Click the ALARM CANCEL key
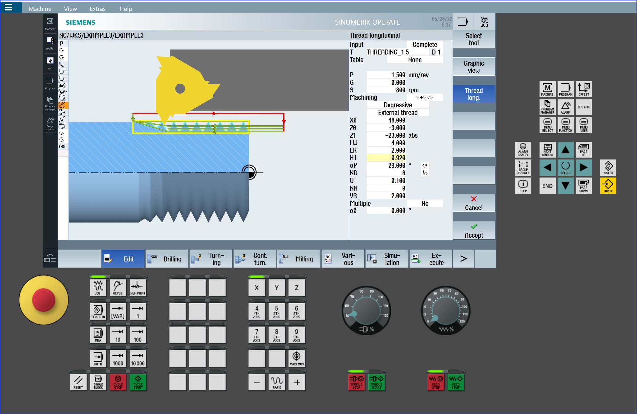The image size is (637, 414). [x=523, y=150]
